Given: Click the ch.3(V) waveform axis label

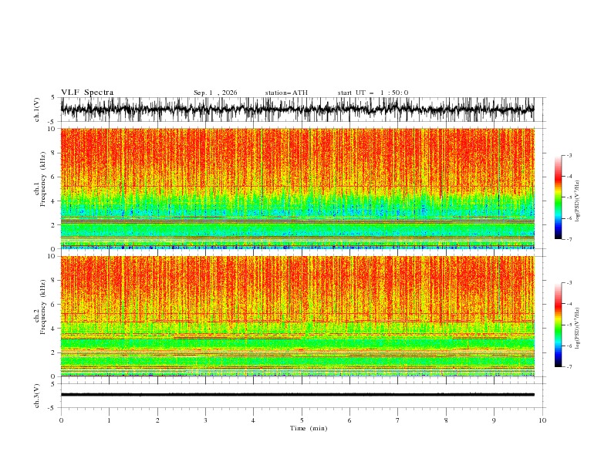Looking at the screenshot, I should pyautogui.click(x=37, y=396).
